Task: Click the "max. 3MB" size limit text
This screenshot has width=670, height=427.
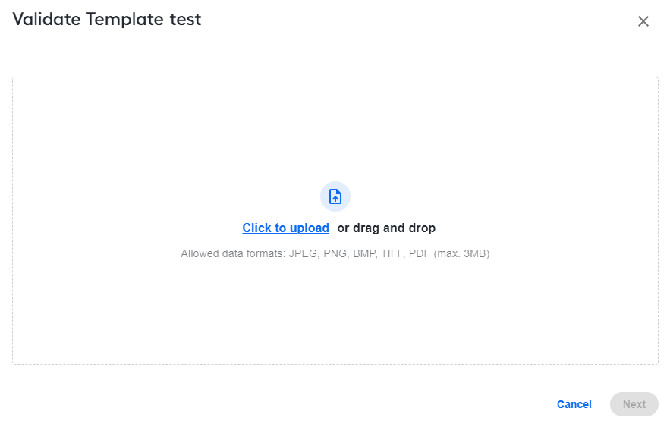Action: click(x=461, y=253)
